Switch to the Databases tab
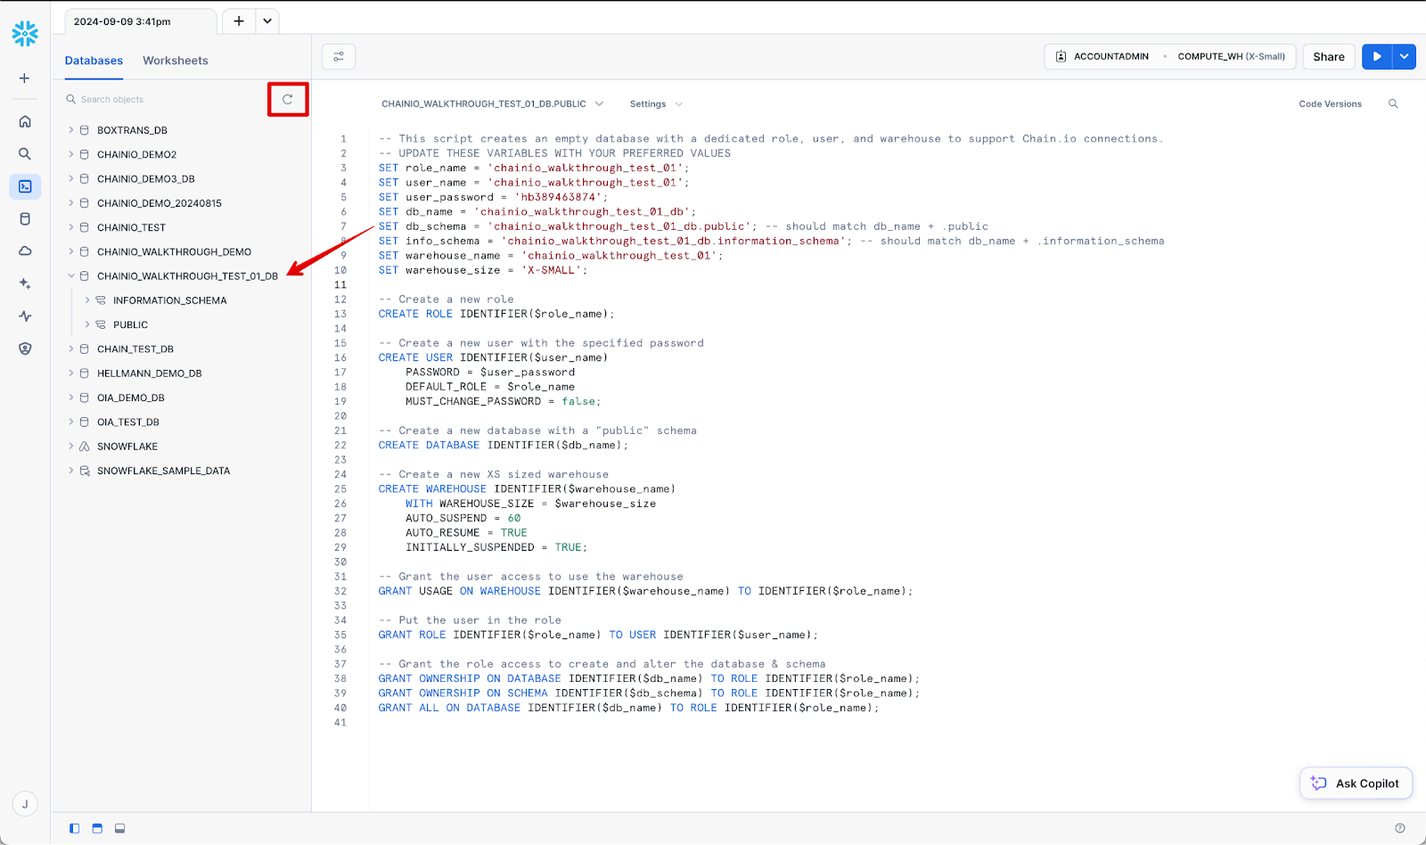The height and width of the screenshot is (845, 1426). pyautogui.click(x=94, y=61)
